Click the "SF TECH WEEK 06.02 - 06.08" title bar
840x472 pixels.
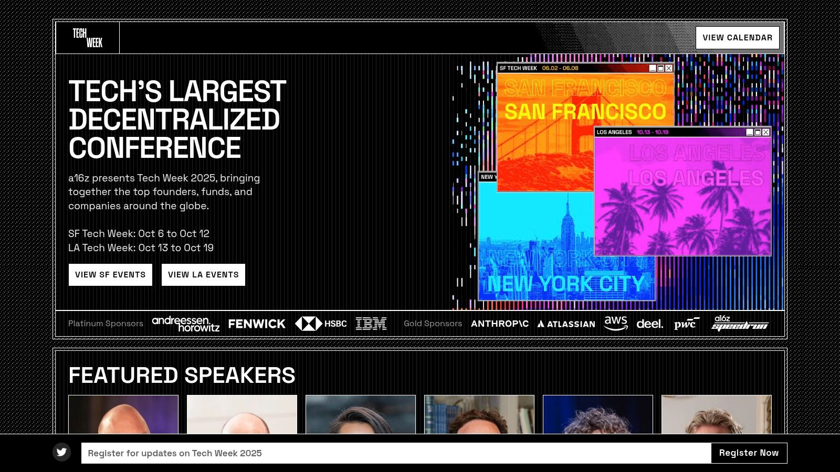pyautogui.click(x=585, y=68)
